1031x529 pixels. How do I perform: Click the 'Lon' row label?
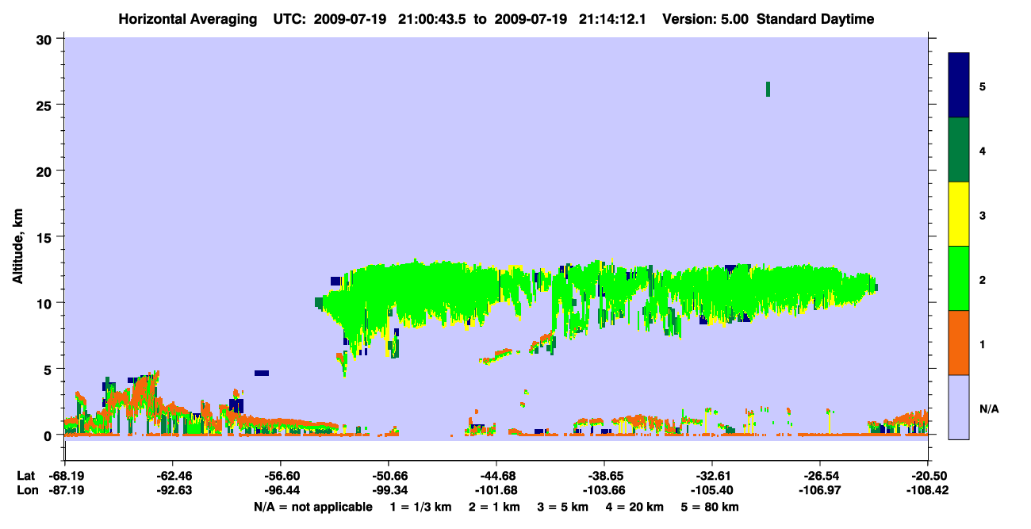(26, 490)
